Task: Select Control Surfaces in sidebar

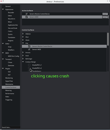Action: point(11,87)
